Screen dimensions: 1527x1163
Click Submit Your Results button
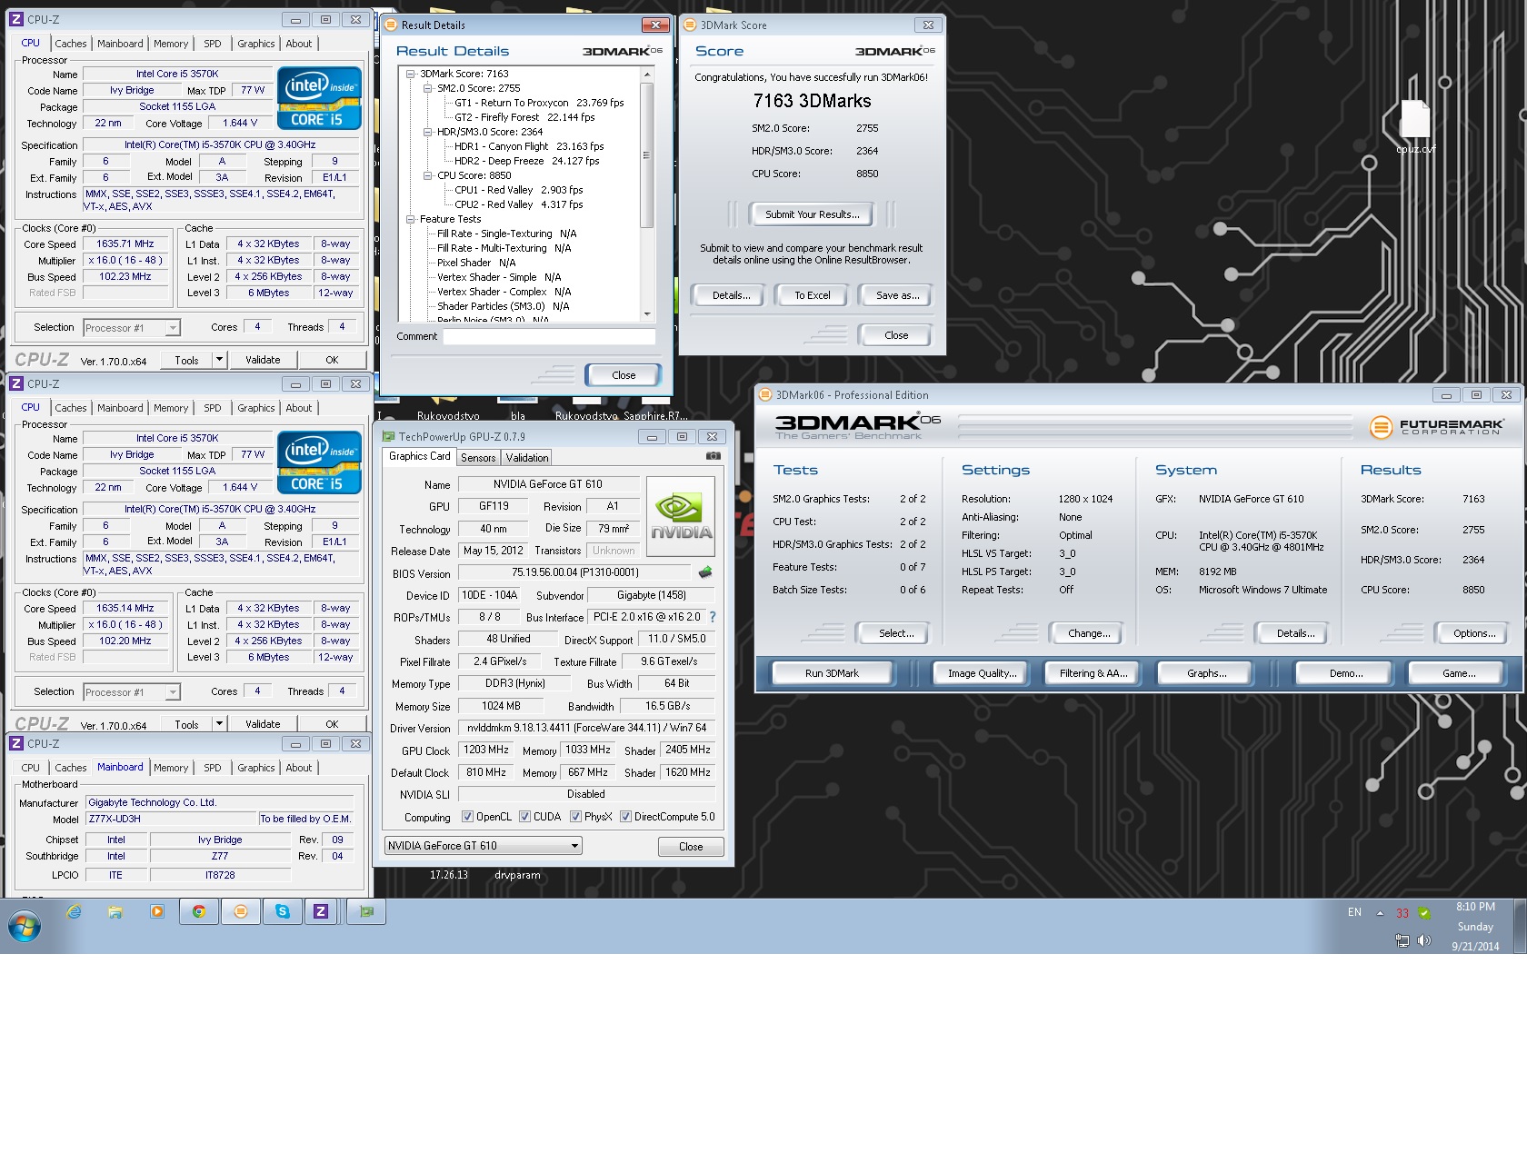[812, 214]
